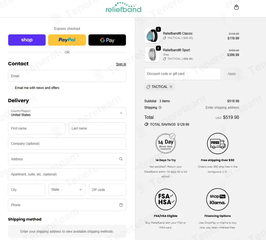Screen dimensions: 266x240
Task: Open the shopping bag cart icon
Action: pyautogui.click(x=236, y=7)
